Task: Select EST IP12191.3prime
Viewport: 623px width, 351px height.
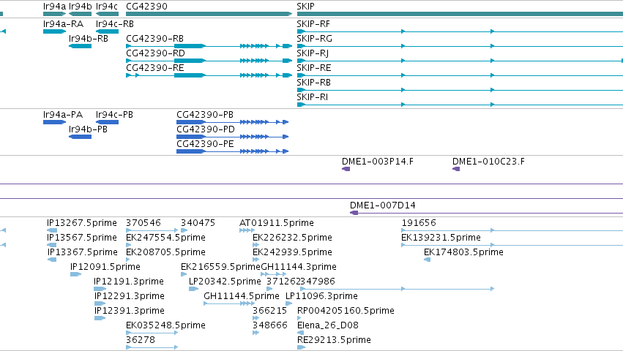Action: point(100,289)
